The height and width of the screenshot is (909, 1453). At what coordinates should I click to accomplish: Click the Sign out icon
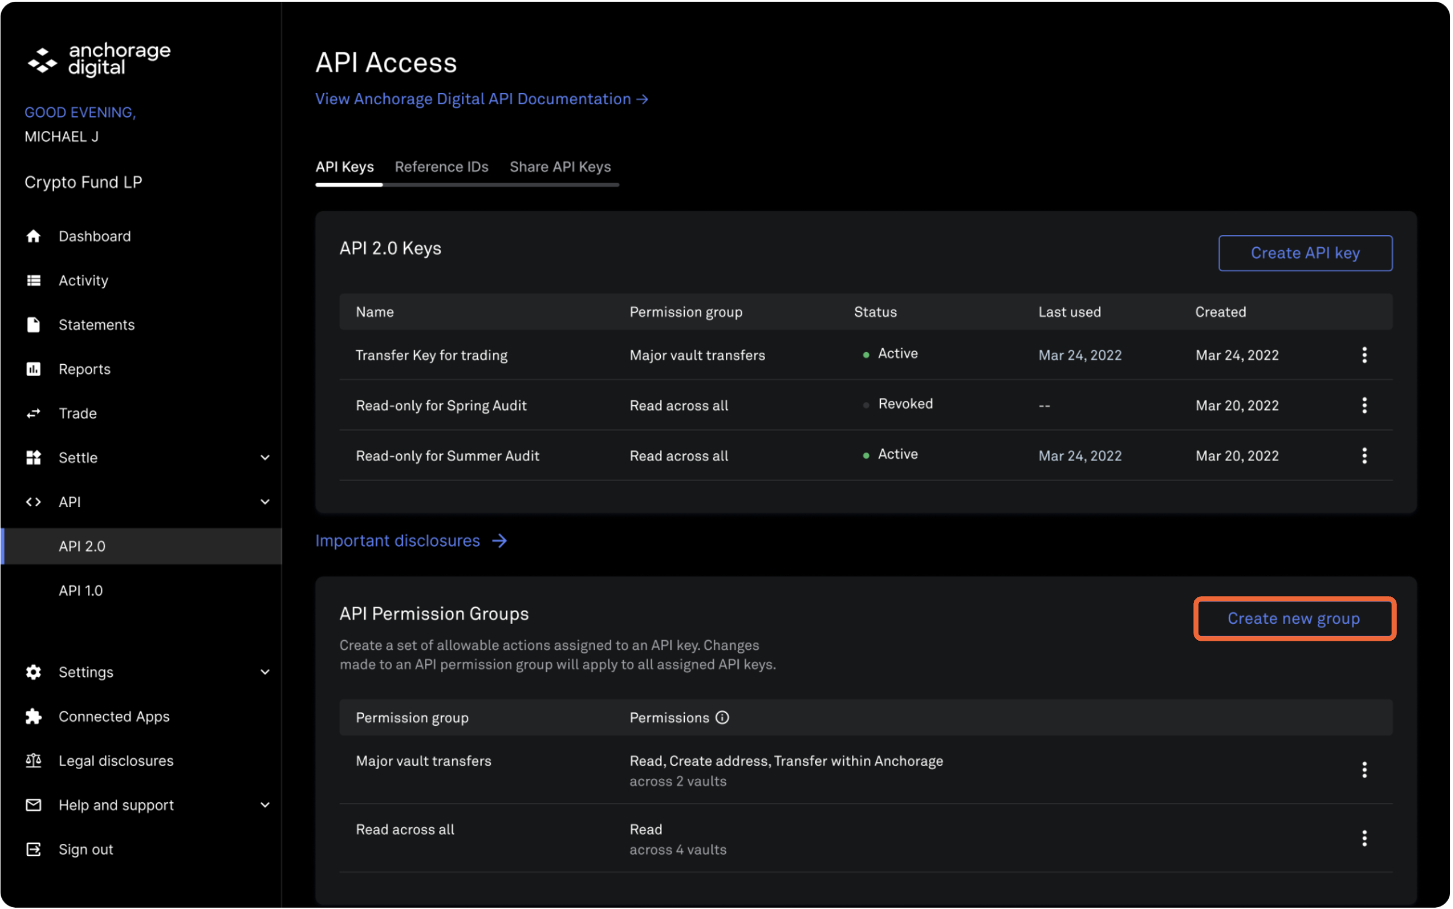34,849
